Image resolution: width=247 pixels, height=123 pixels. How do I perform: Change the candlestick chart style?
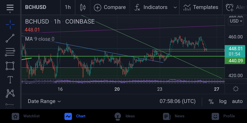coord(83,7)
